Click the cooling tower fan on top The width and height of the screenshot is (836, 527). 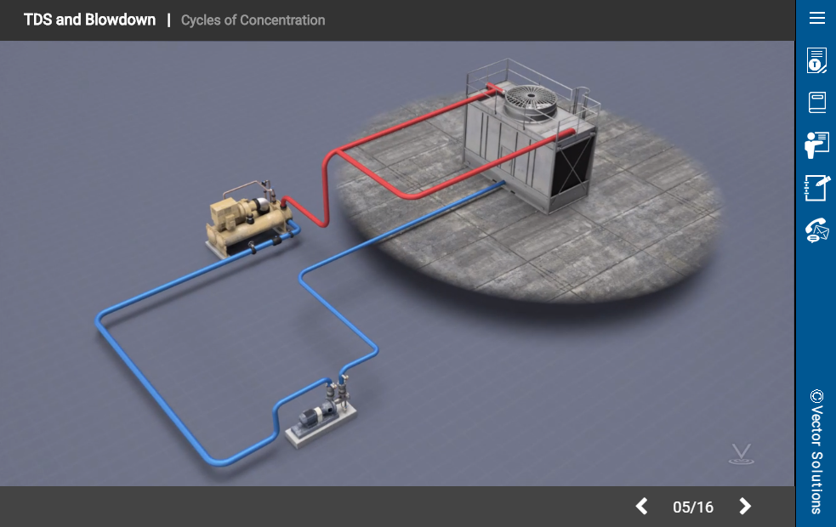pyautogui.click(x=530, y=102)
